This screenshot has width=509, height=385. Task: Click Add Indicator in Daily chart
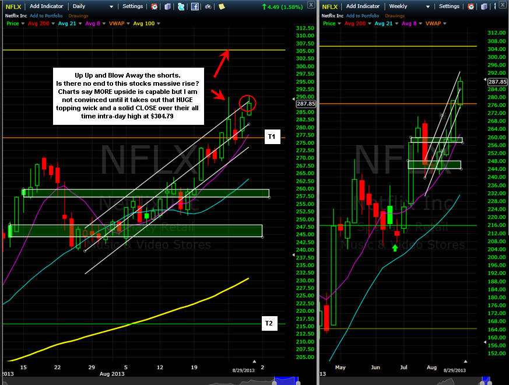click(47, 6)
